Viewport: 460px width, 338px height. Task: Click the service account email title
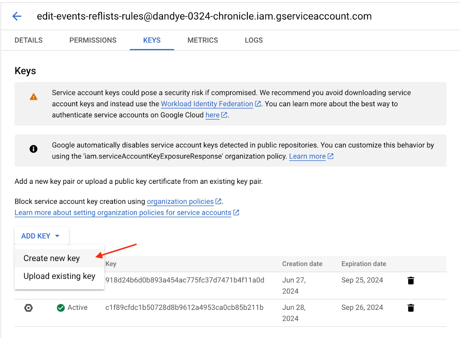pos(204,16)
